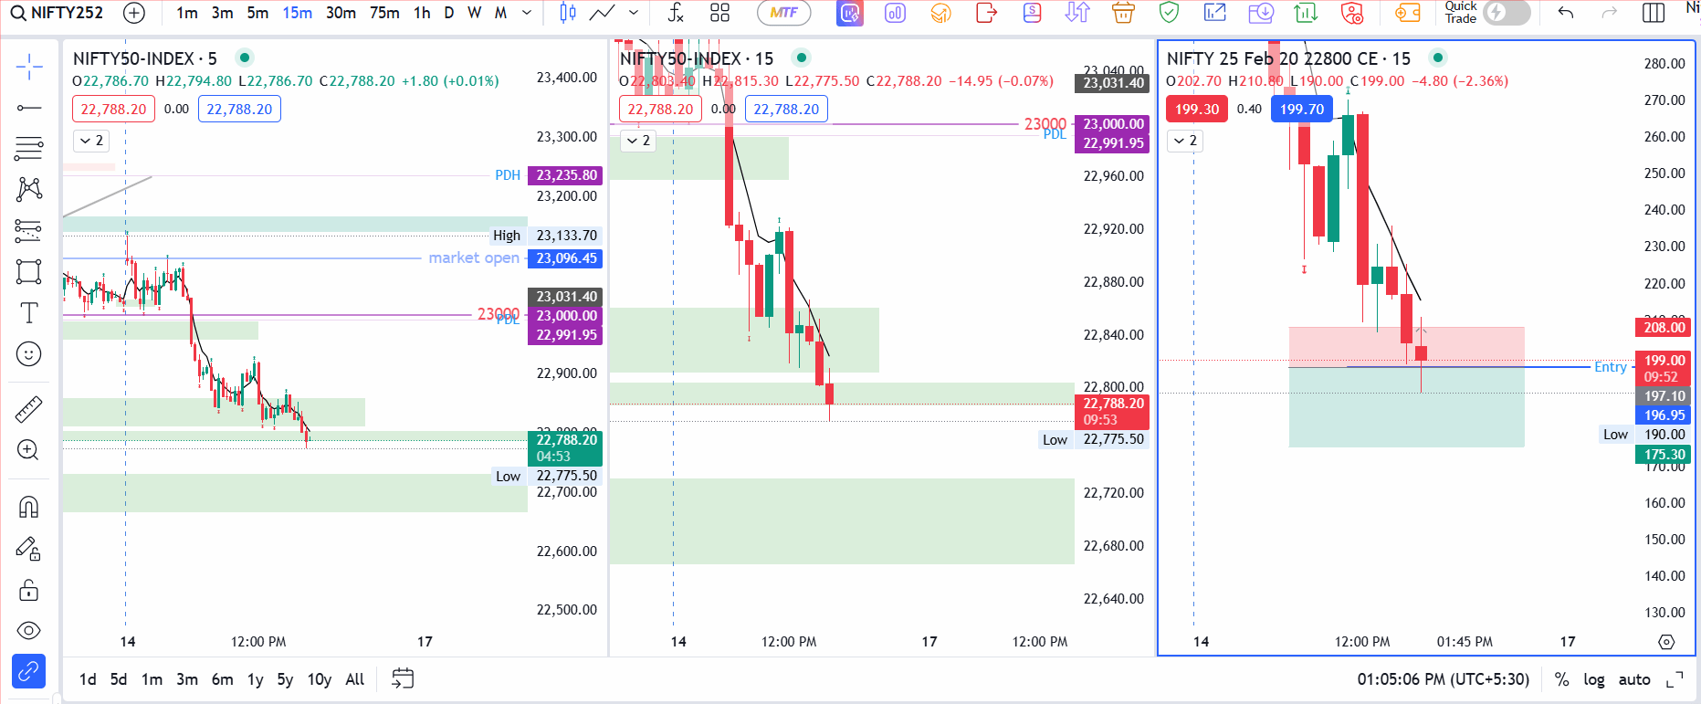Screen dimensions: 1701x704
Task: Toggle lock all drawings
Action: click(x=29, y=590)
